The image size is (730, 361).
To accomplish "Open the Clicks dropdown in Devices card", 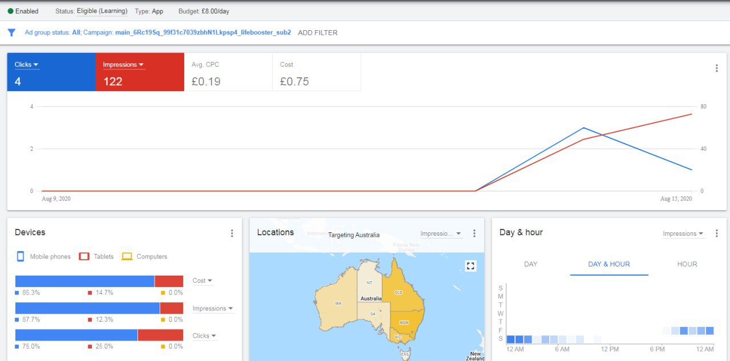I will tap(204, 336).
